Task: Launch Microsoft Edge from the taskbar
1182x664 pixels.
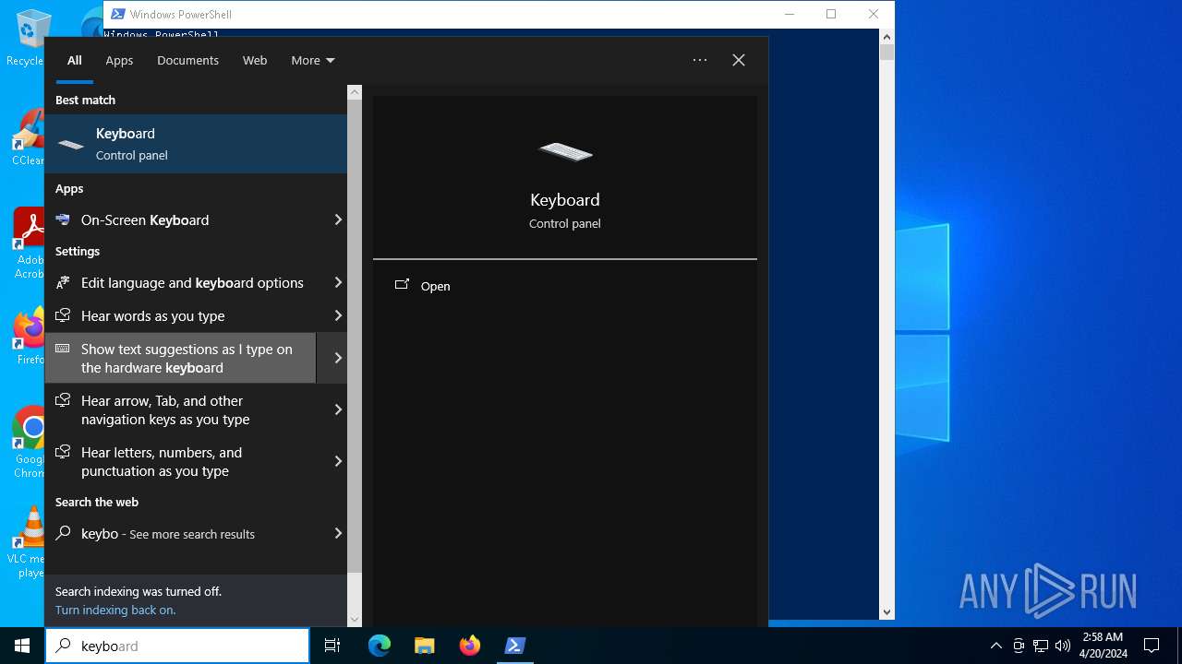Action: [380, 646]
